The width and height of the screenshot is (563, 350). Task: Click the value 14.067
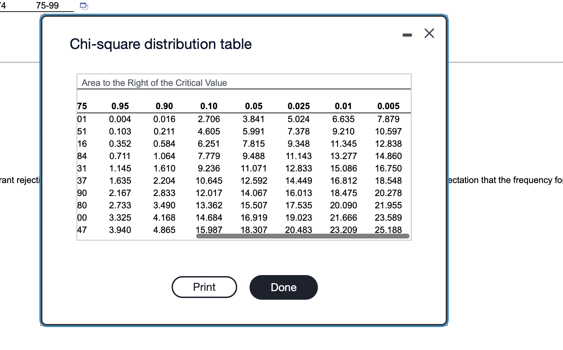point(254,193)
